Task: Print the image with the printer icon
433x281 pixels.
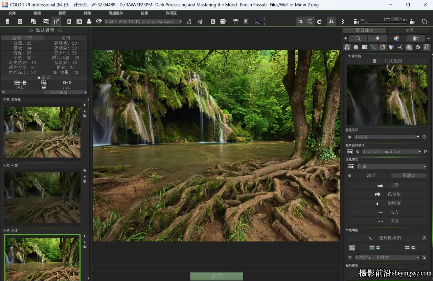Action: 89,21
